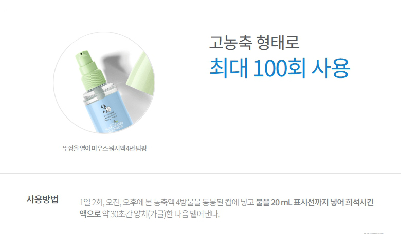Click the bold word 액으로 on the second line
This screenshot has width=401, height=234.
tap(90, 213)
